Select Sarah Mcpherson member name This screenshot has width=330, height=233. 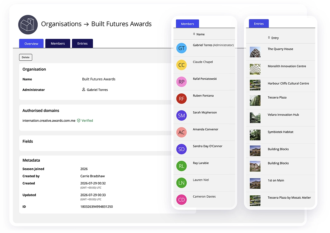coord(205,112)
